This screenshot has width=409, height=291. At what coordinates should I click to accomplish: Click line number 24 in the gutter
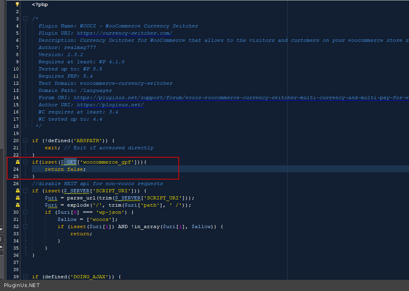click(16, 169)
